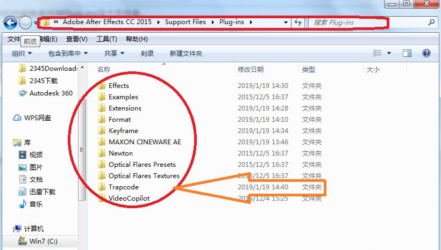Image resolution: width=441 pixels, height=250 pixels.
Task: Click the change view icon
Action: pos(378,53)
